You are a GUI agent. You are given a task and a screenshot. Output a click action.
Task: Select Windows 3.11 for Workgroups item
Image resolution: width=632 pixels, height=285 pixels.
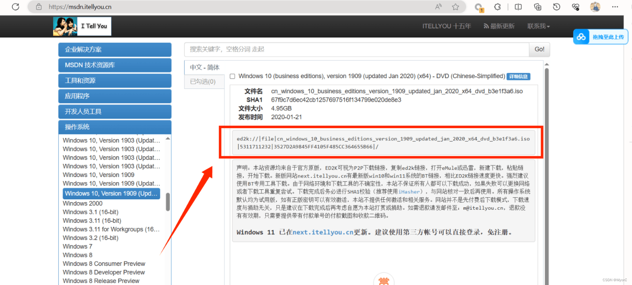111,229
